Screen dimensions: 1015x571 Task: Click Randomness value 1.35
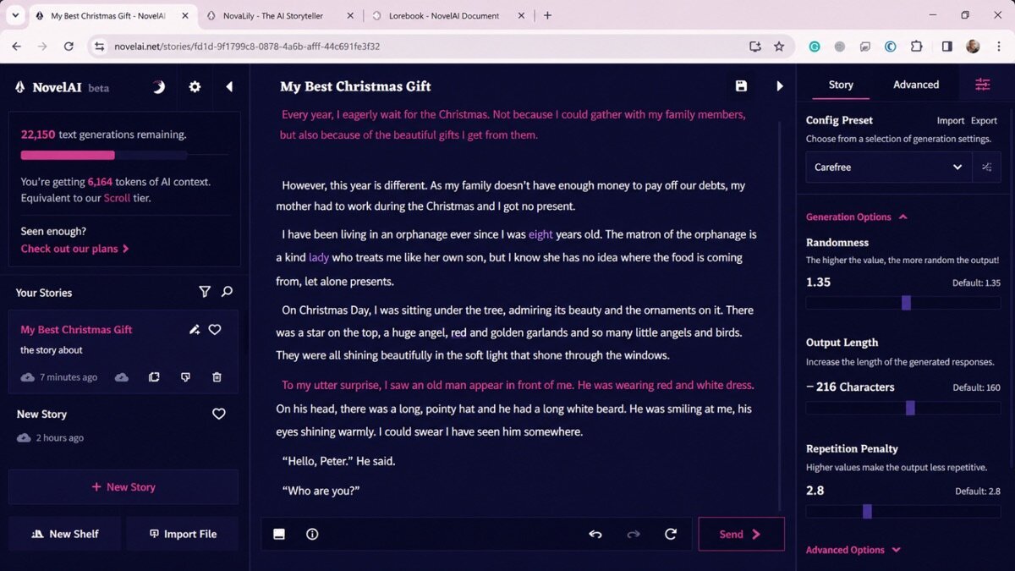coord(819,283)
